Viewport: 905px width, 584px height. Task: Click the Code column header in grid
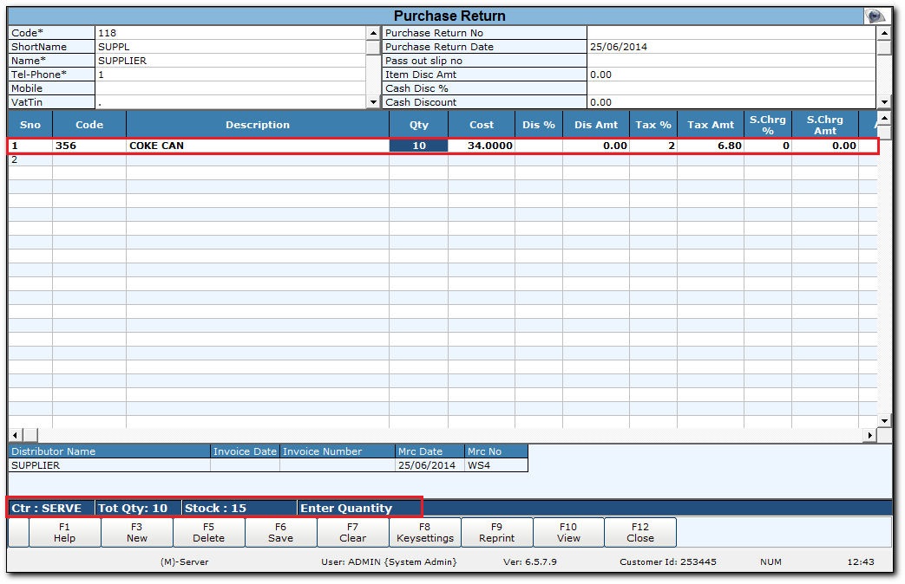(89, 125)
